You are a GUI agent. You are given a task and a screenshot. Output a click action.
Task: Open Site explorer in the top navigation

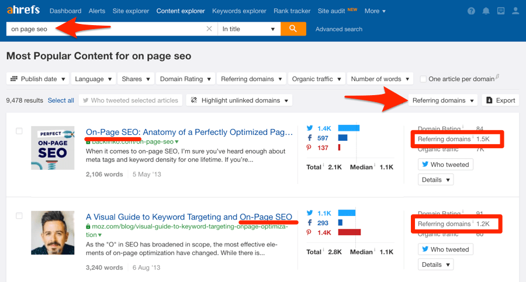coord(130,11)
